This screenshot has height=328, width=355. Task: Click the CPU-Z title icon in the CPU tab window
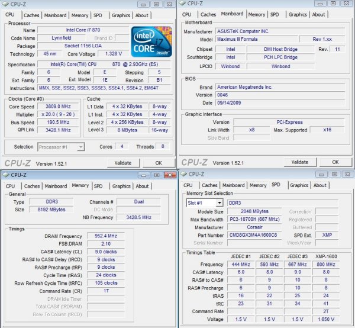pos(5,4)
